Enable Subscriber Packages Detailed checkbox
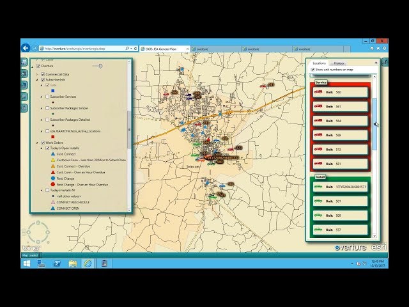The image size is (409, 307). pos(47,120)
